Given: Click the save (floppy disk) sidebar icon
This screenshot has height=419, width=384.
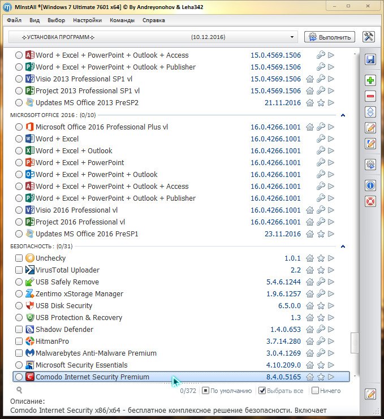Looking at the screenshot, I should [x=370, y=59].
